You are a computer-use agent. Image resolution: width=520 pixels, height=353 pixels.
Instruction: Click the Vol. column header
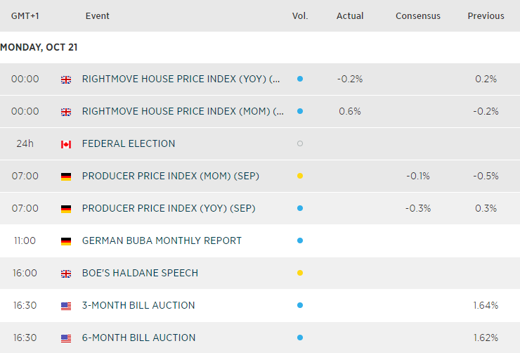[300, 16]
